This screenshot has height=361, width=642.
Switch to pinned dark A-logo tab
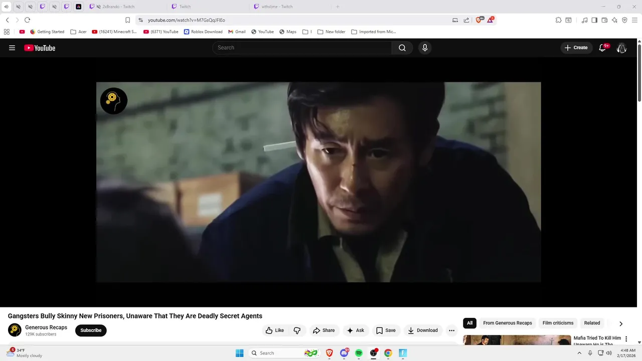[79, 7]
